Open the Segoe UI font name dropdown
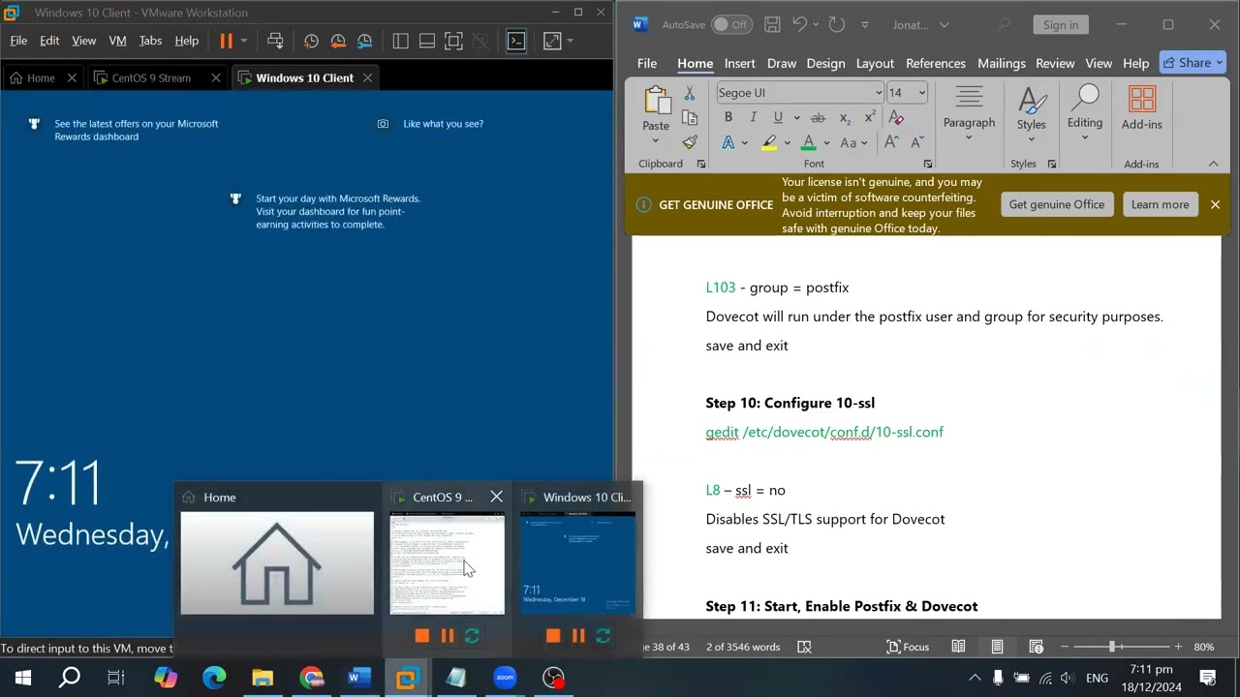This screenshot has width=1240, height=697. click(878, 93)
